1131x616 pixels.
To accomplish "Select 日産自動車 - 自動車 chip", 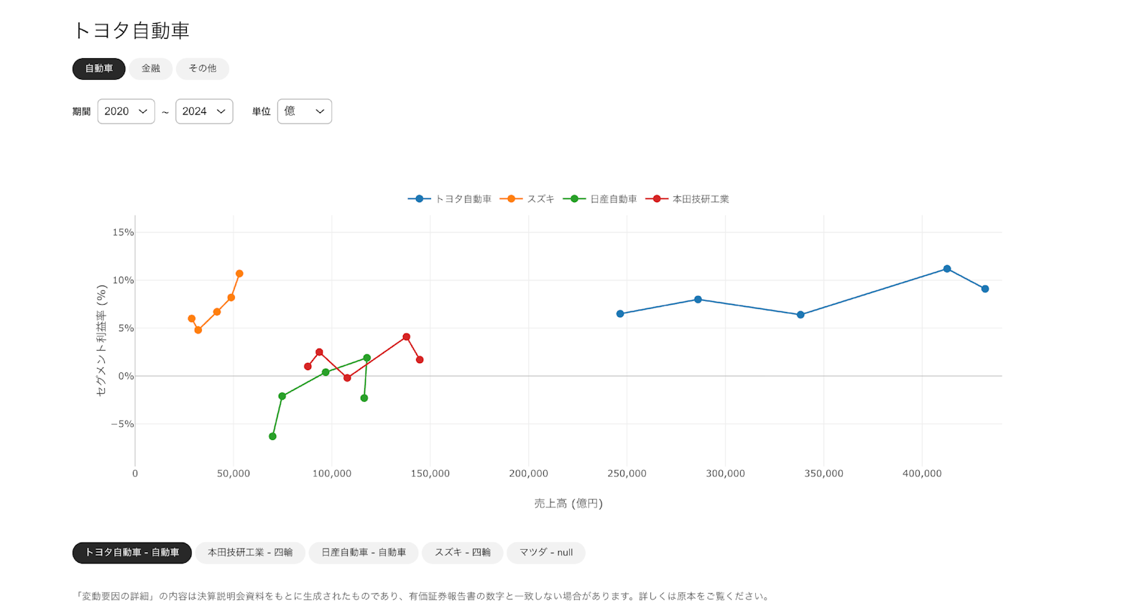I will (364, 553).
